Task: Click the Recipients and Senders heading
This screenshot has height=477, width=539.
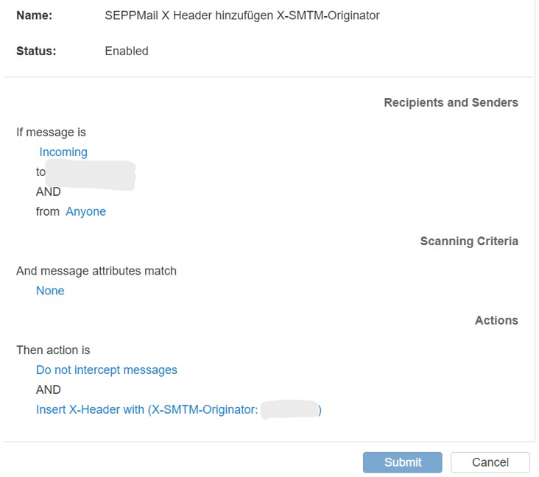Action: click(451, 102)
